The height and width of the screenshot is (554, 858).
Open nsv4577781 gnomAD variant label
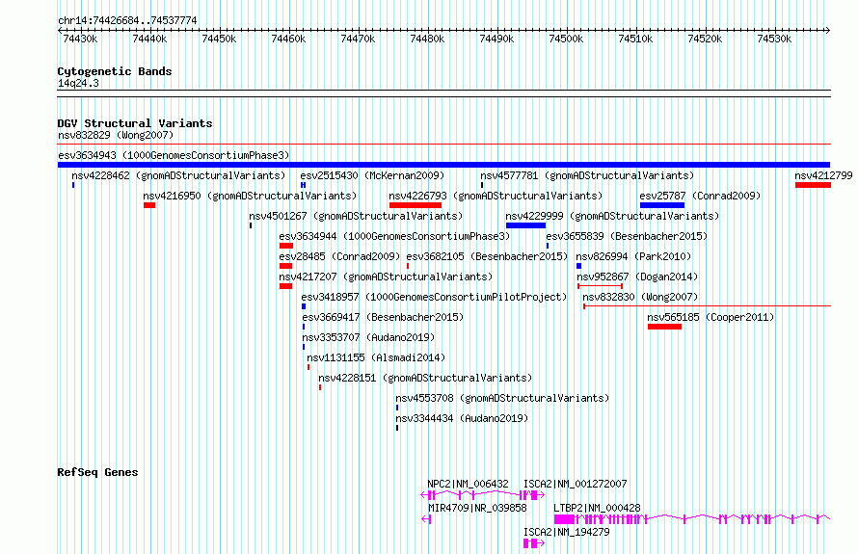pyautogui.click(x=587, y=175)
